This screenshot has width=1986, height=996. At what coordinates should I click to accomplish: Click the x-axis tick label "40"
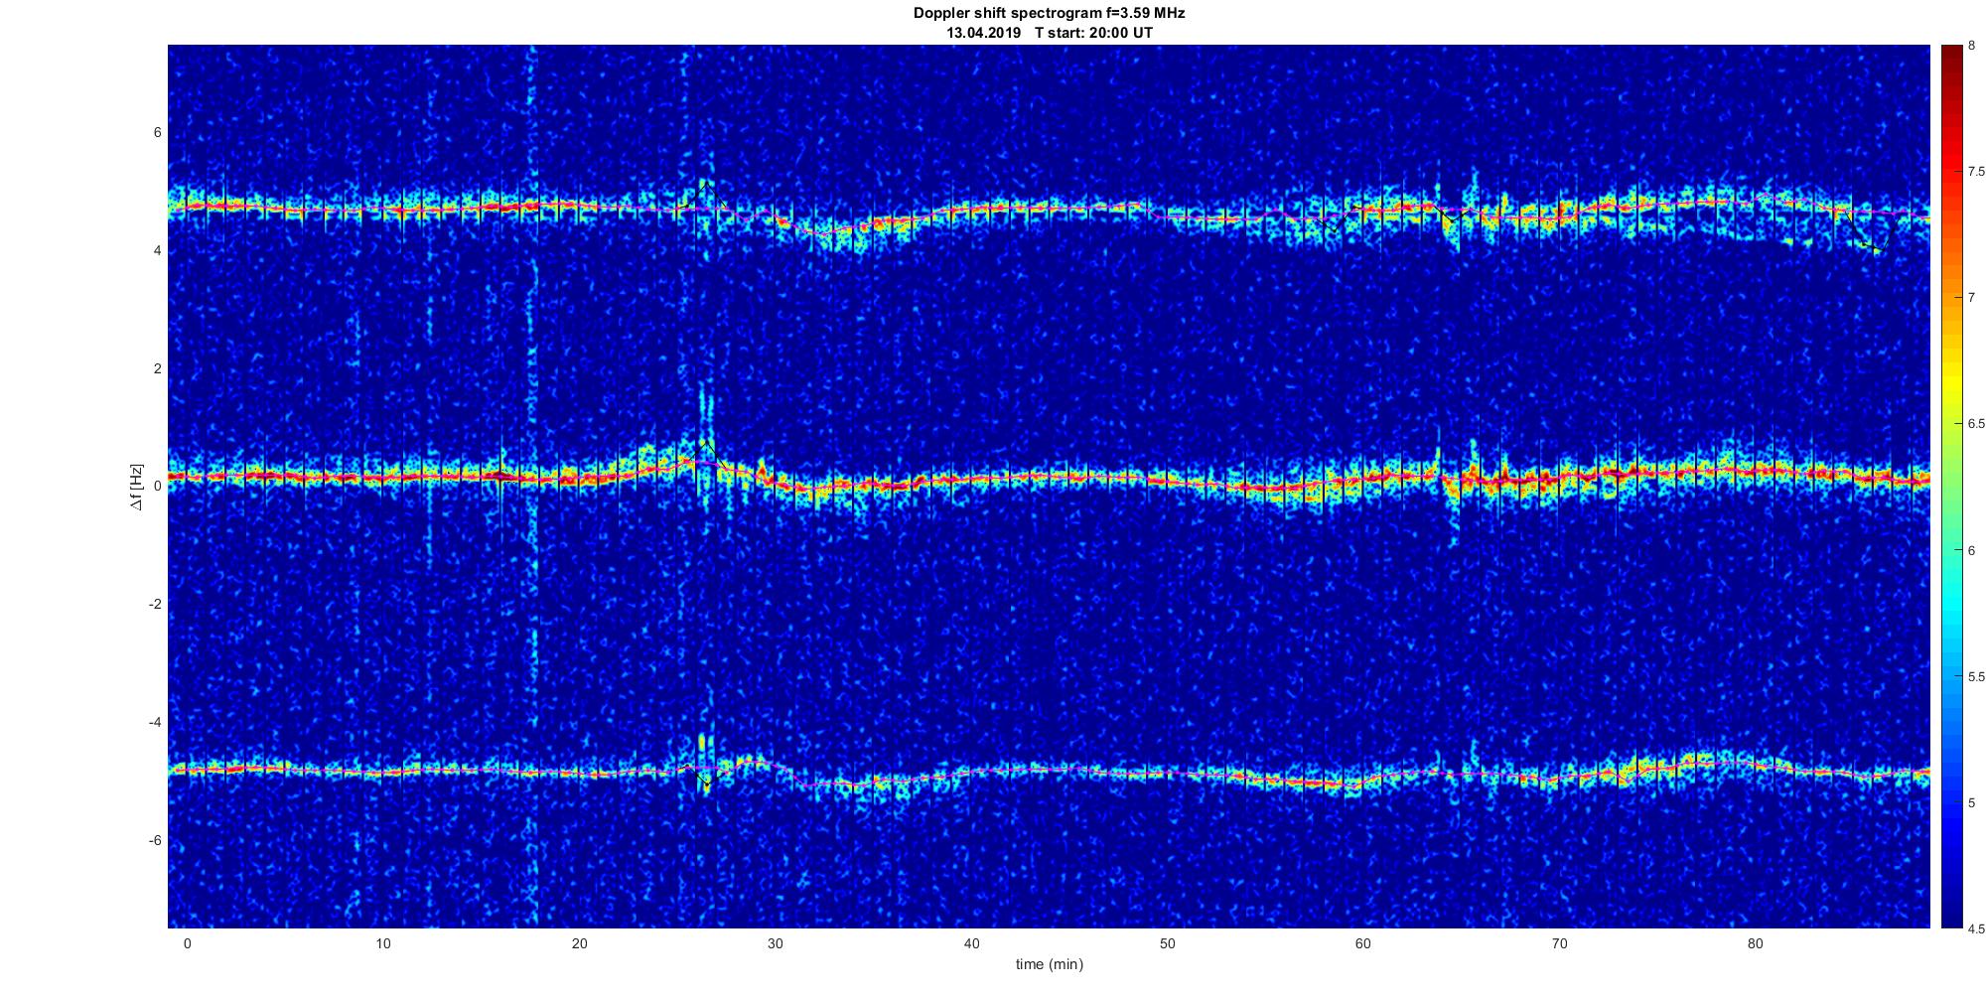tap(971, 943)
